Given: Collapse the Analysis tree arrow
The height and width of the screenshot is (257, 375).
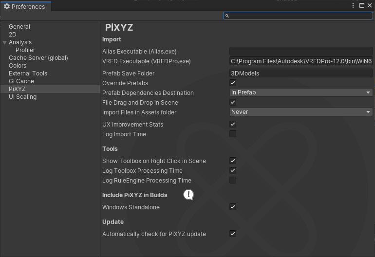Looking at the screenshot, I should pyautogui.click(x=4, y=42).
